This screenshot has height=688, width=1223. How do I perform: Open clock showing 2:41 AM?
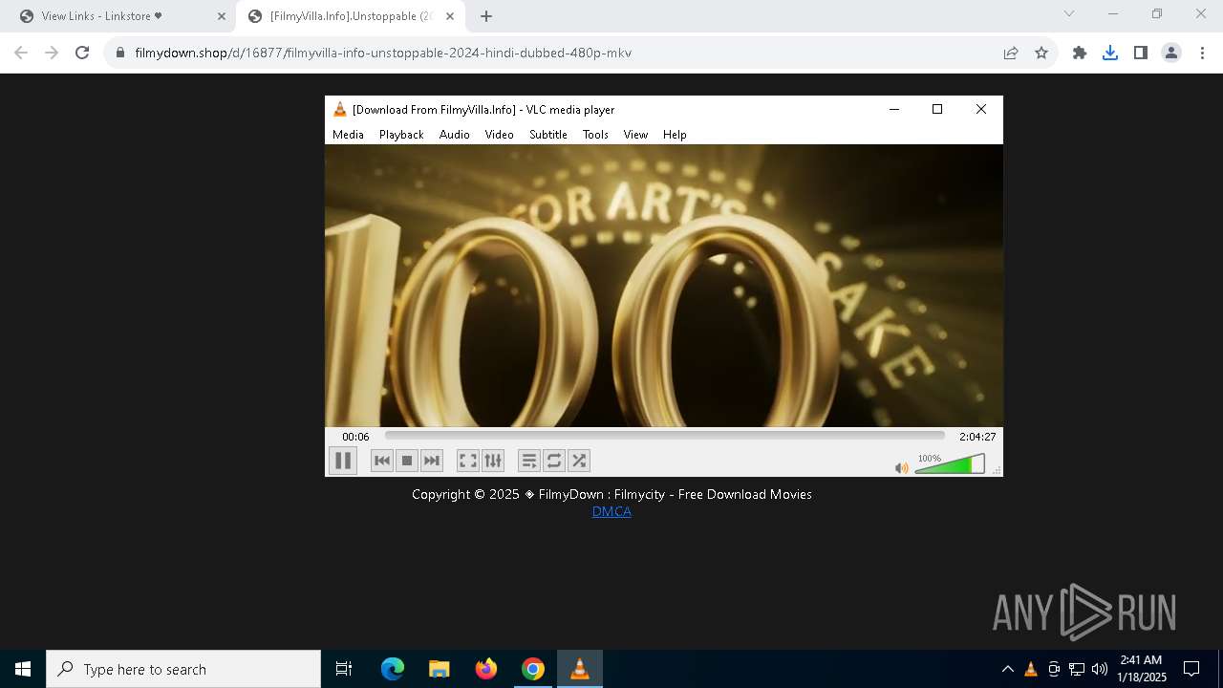tap(1141, 669)
